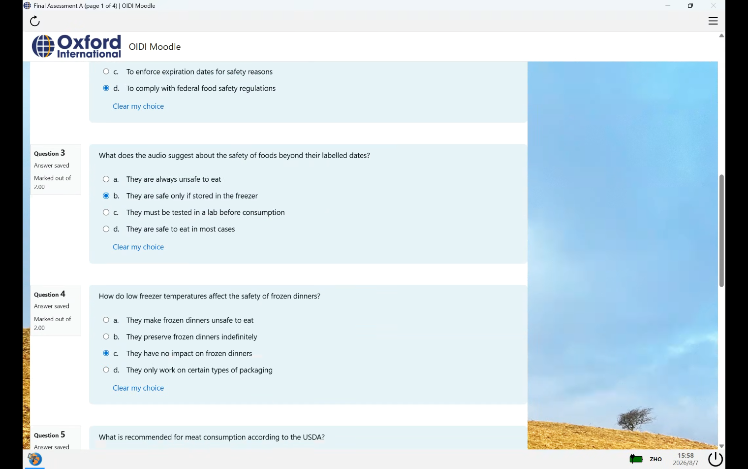Choose 'They only work on certain types of packaging'

[106, 370]
